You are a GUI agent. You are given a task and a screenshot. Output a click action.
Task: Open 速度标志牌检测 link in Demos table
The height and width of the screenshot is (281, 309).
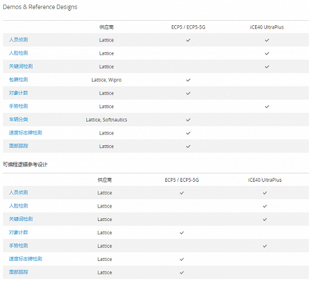(x=25, y=133)
